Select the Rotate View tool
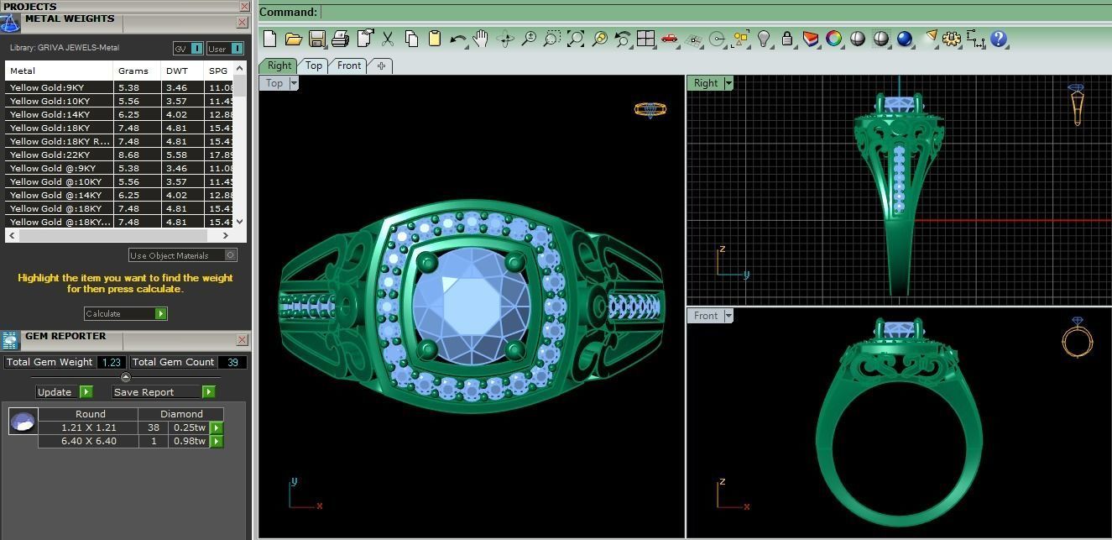The image size is (1112, 540). tap(505, 39)
